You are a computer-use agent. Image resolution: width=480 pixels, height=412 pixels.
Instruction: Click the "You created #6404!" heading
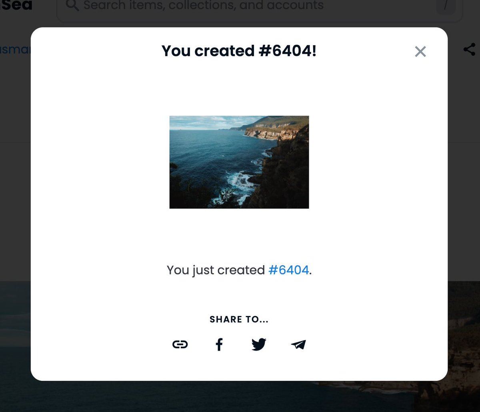tap(239, 51)
